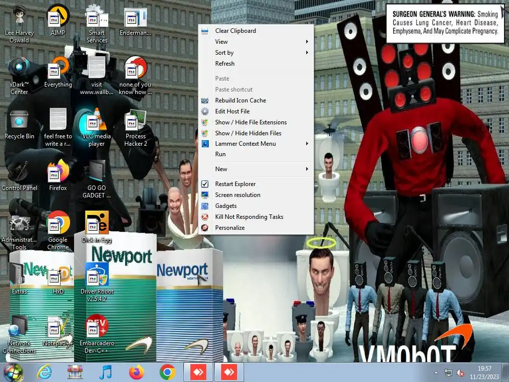Open the network tray icon
Image resolution: width=509 pixels, height=382 pixels.
pyautogui.click(x=448, y=373)
